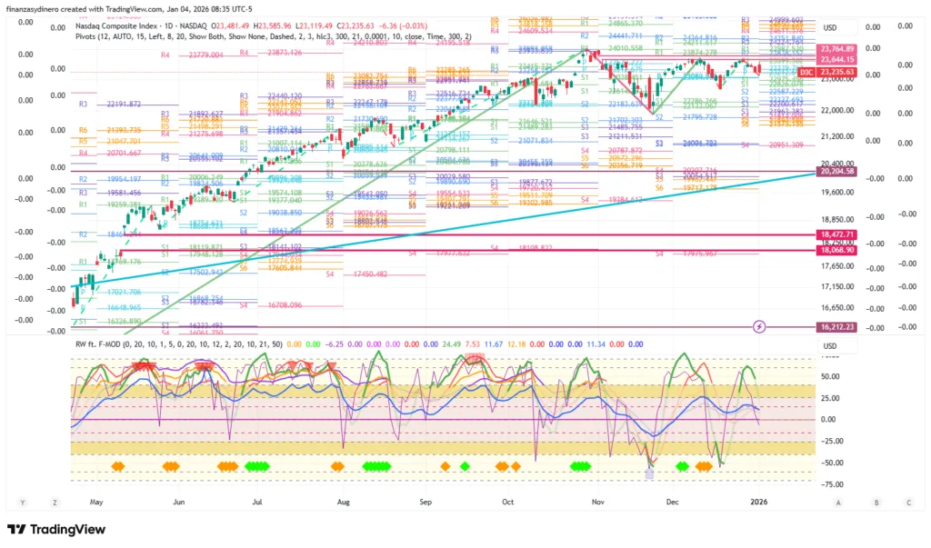The width and height of the screenshot is (931, 548).
Task: Click the 16,212.23 price level label
Action: point(836,325)
